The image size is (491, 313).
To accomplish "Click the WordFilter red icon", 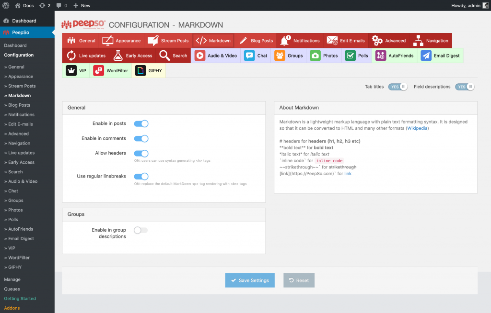I will [x=98, y=70].
